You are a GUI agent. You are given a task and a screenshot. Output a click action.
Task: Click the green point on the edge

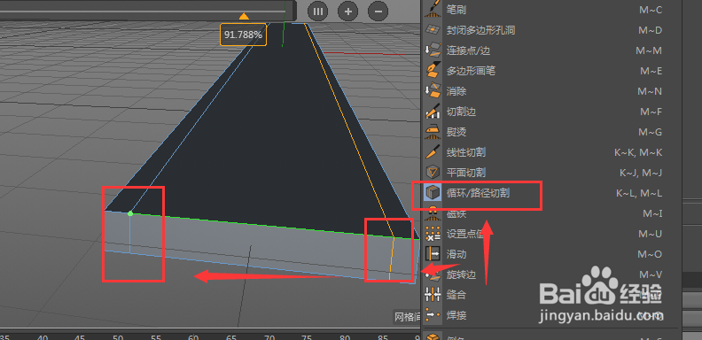(x=130, y=214)
